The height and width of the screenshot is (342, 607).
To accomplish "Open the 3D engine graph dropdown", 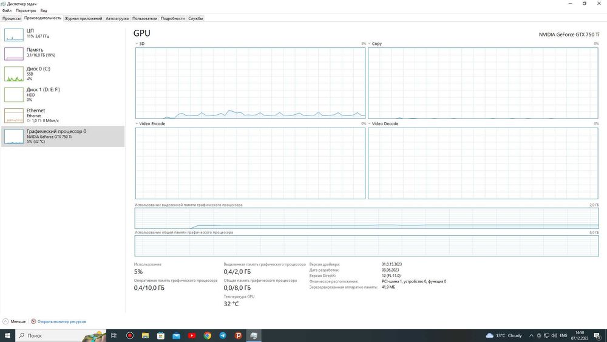I will (x=137, y=44).
